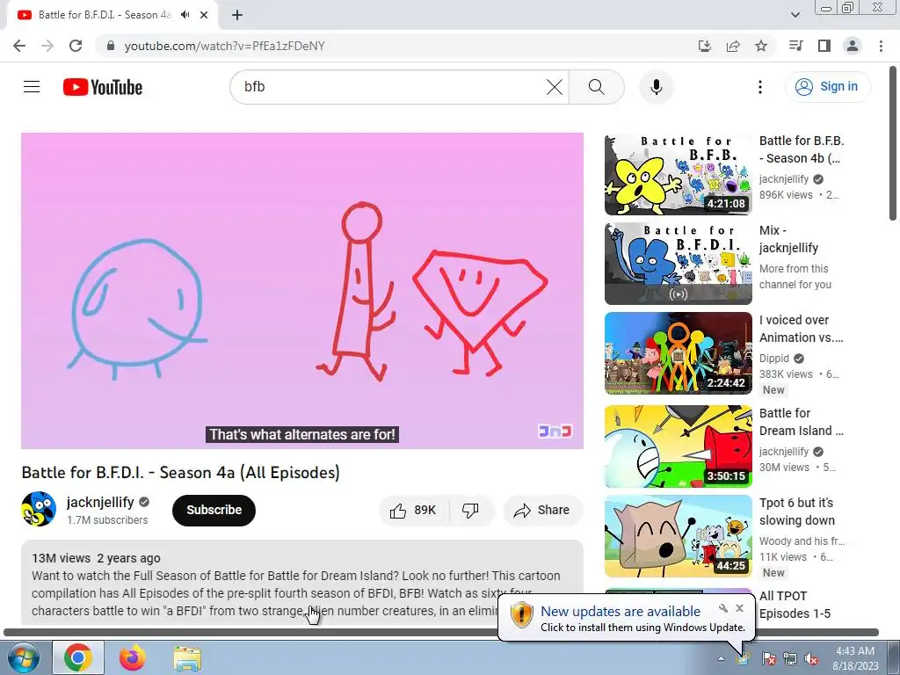900x675 pixels.
Task: Go back with the browser back arrow
Action: tap(19, 46)
